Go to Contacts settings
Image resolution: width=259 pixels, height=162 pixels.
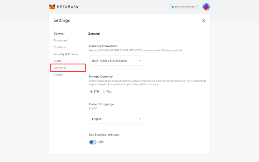click(x=60, y=47)
